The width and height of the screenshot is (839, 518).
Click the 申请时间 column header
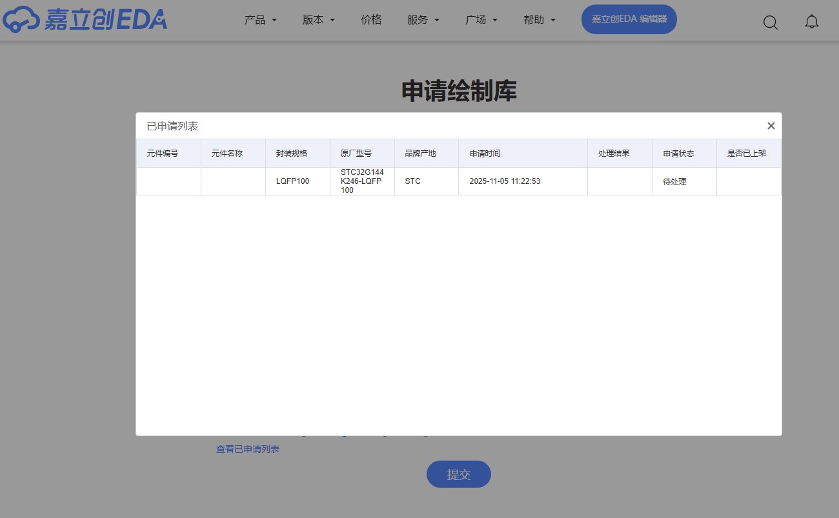click(x=484, y=153)
